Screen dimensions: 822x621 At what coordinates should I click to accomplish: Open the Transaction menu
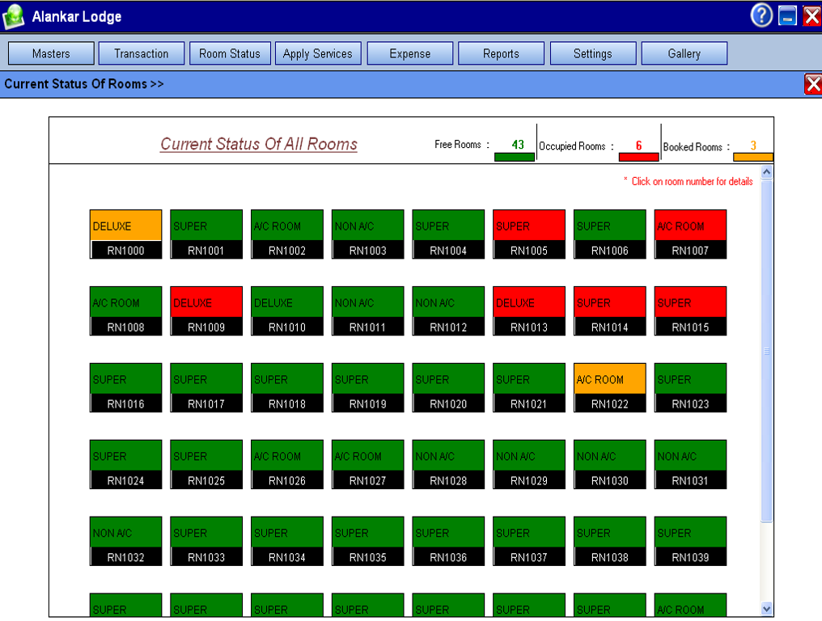click(142, 53)
